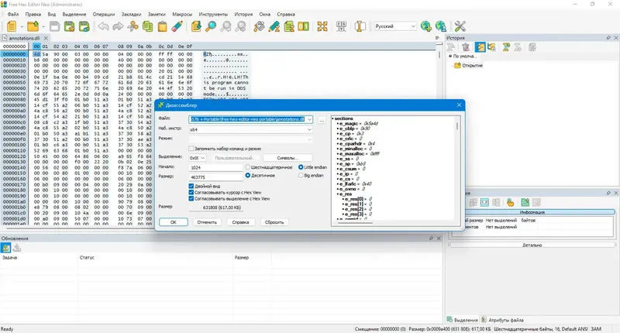This screenshot has width=620, height=333.
Task: Click the Undo arrow icon
Action: (104, 26)
